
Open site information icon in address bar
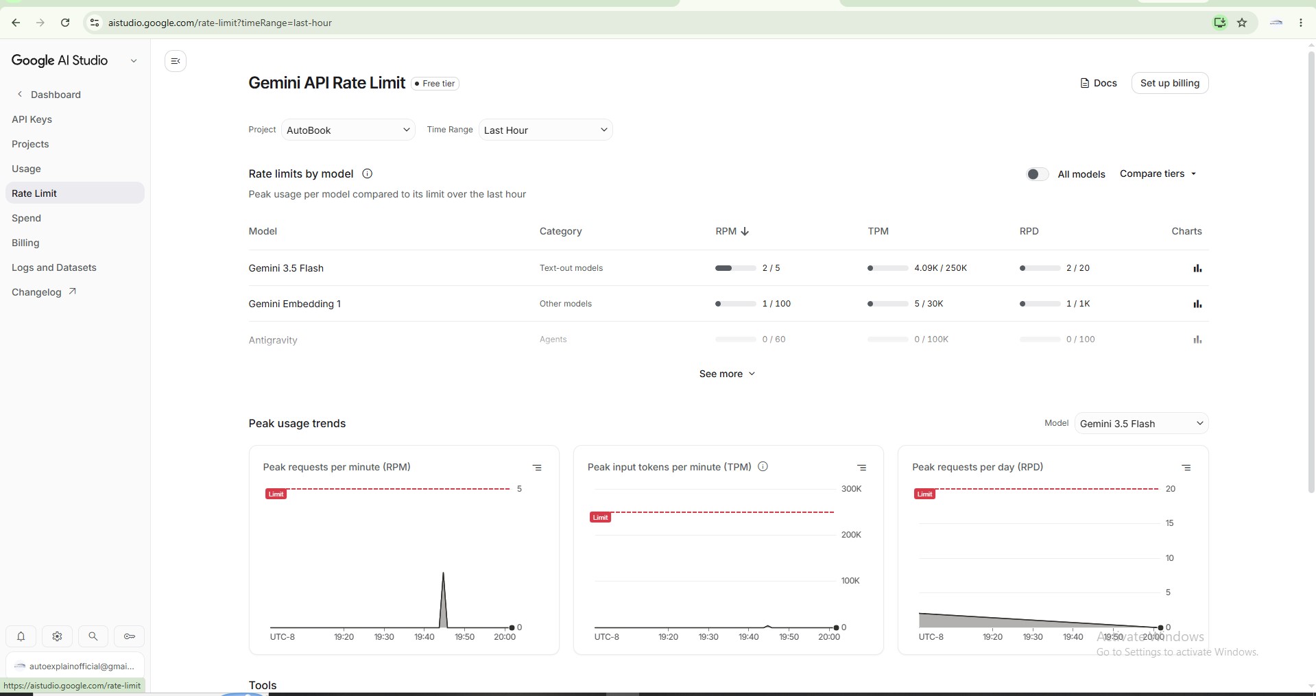(95, 23)
